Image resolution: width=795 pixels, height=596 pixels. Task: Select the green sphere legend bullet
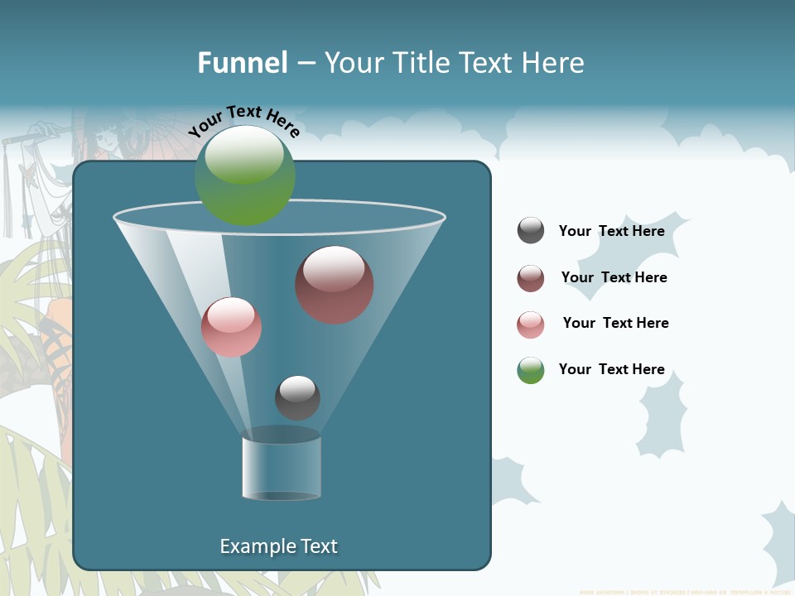[x=531, y=369]
